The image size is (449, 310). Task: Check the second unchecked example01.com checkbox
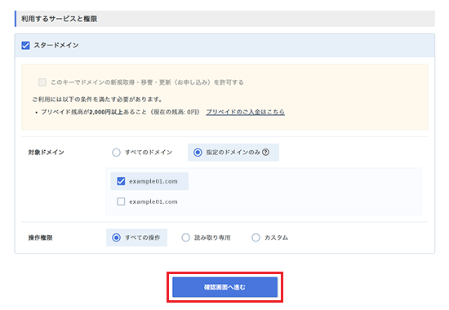click(x=121, y=201)
